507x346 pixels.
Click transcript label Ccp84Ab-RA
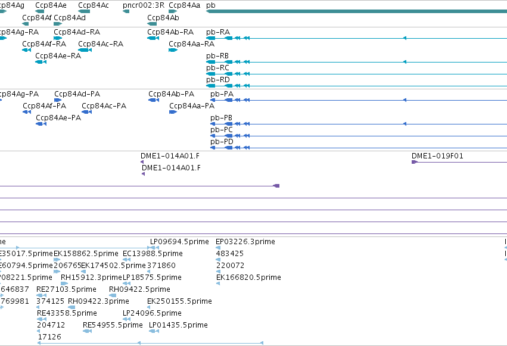tap(170, 32)
